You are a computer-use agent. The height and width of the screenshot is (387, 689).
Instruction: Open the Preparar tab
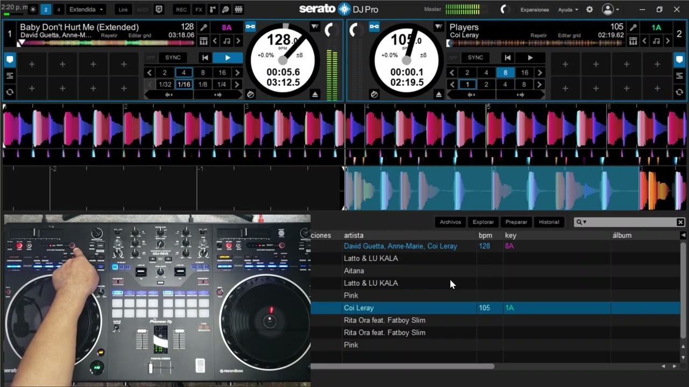pos(516,222)
